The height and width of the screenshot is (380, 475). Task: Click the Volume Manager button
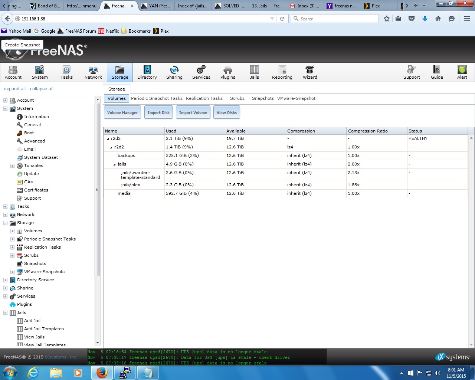click(122, 112)
